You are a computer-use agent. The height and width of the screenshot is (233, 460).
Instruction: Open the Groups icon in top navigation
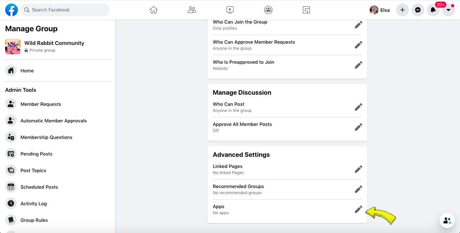[268, 10]
